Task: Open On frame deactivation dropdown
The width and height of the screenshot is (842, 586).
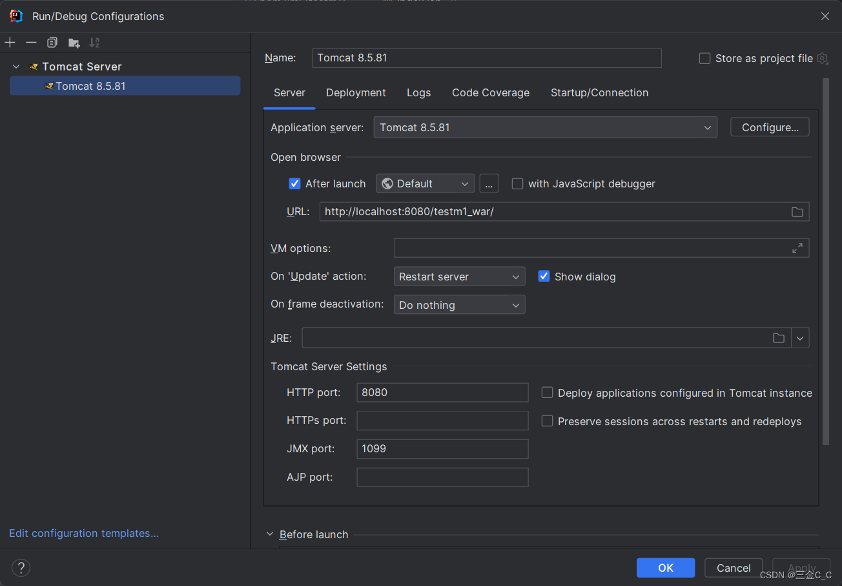Action: coord(459,305)
